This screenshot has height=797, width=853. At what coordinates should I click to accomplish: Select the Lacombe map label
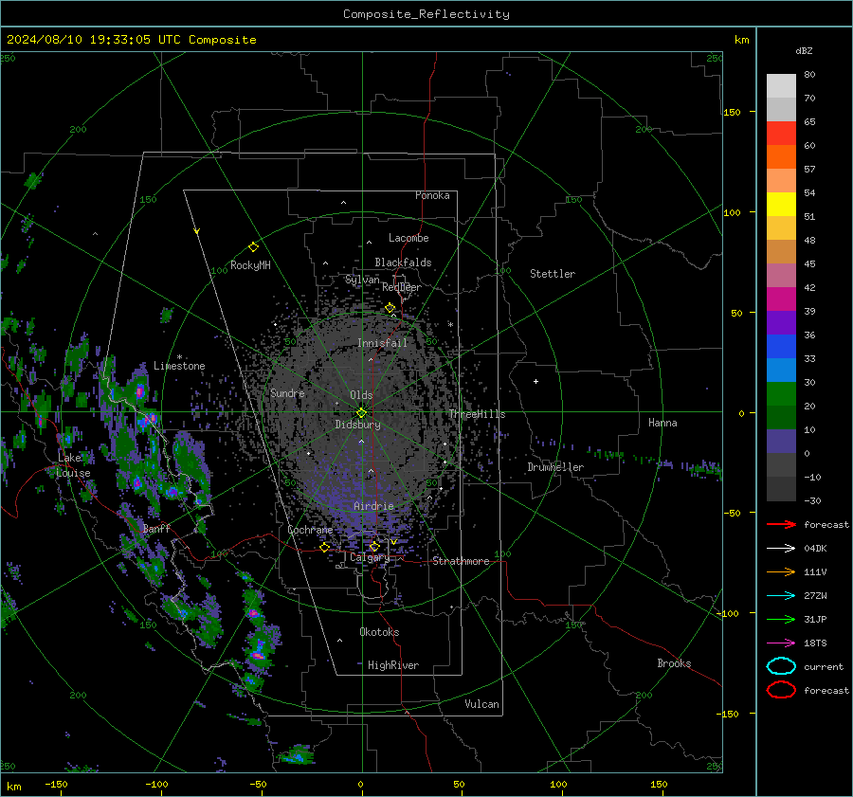pyautogui.click(x=408, y=238)
